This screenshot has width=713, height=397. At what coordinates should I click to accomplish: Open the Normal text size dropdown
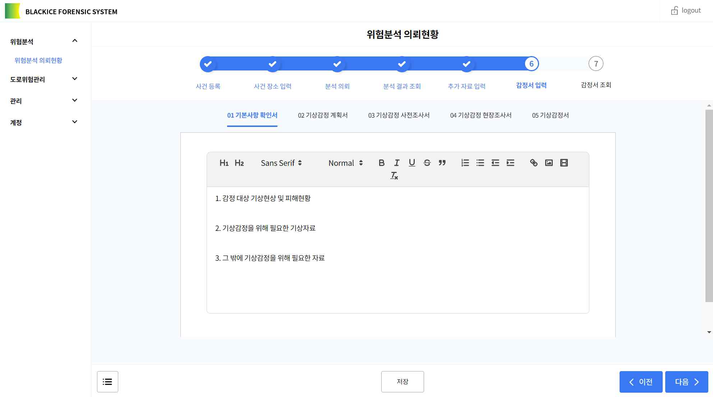click(345, 163)
